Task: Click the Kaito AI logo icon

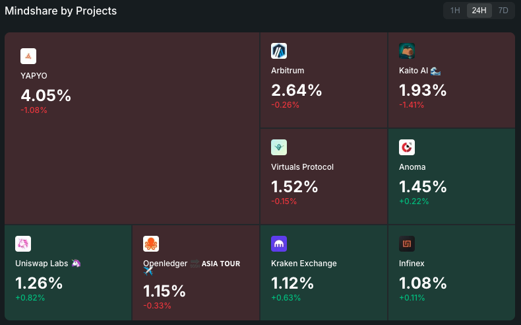Action: tap(407, 51)
